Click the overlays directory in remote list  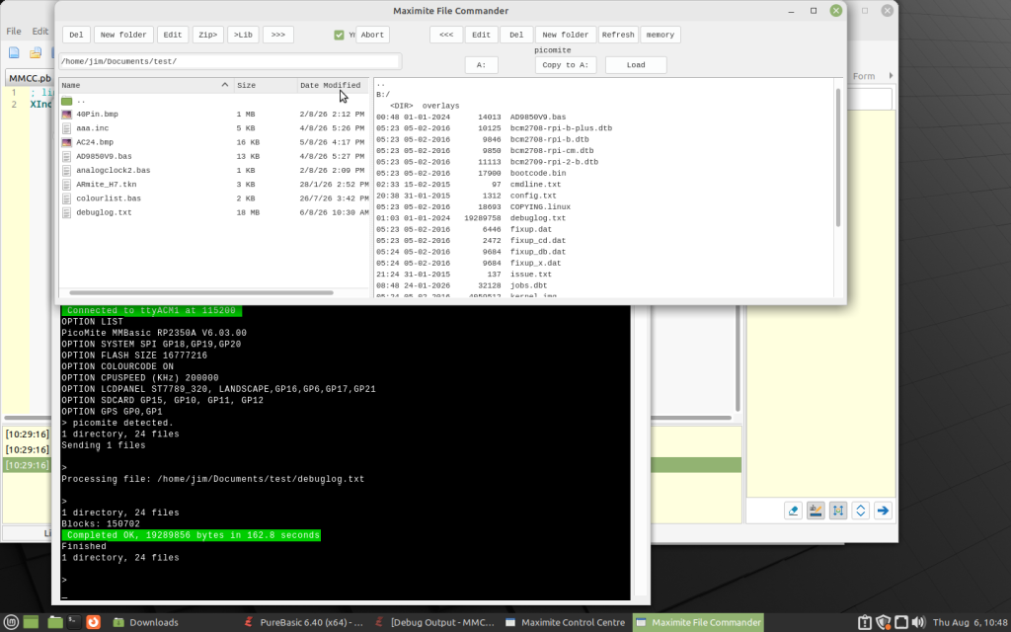(x=440, y=106)
